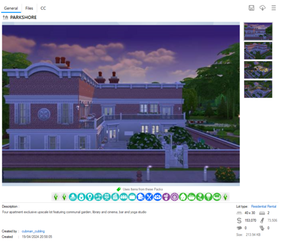The height and width of the screenshot is (242, 281).
Task: Select the third thumbnail with lit interior
Action: 258,70
